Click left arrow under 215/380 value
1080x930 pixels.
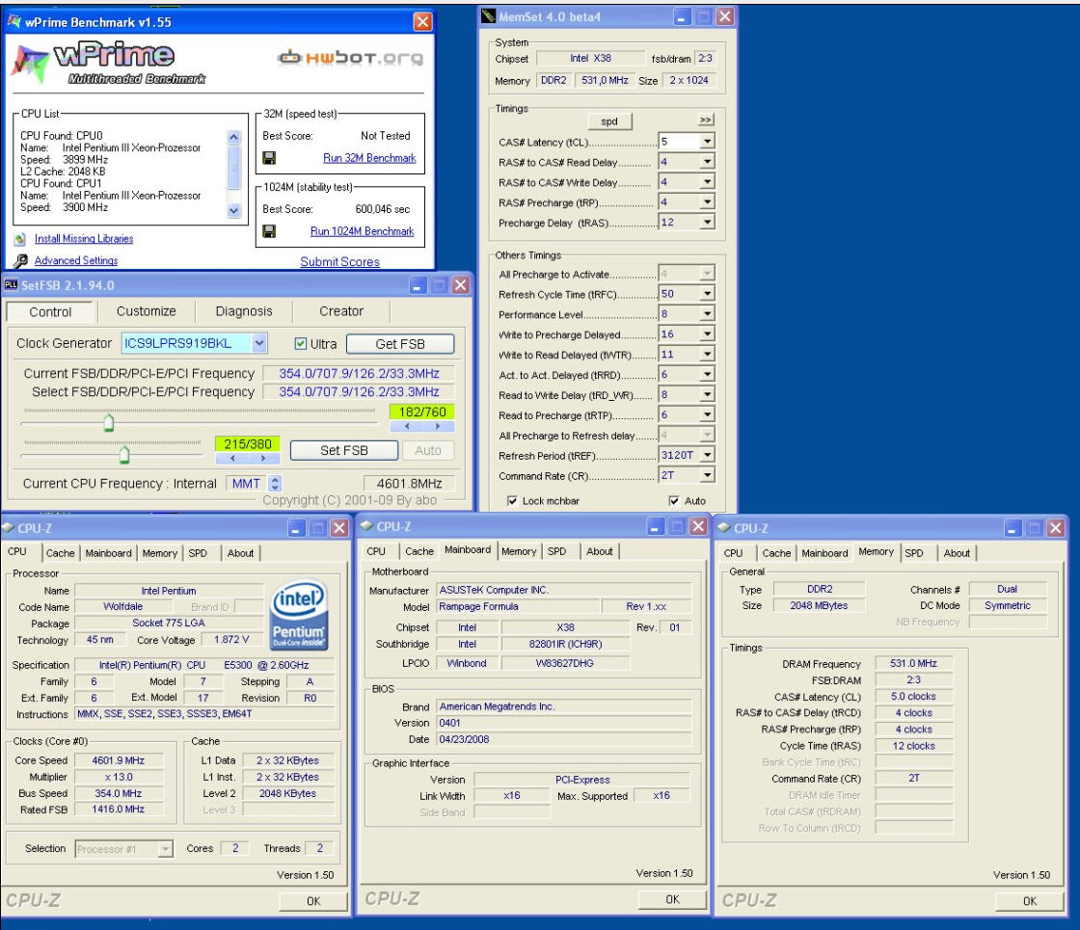pos(232,458)
